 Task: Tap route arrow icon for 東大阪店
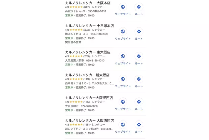point(139,56)
